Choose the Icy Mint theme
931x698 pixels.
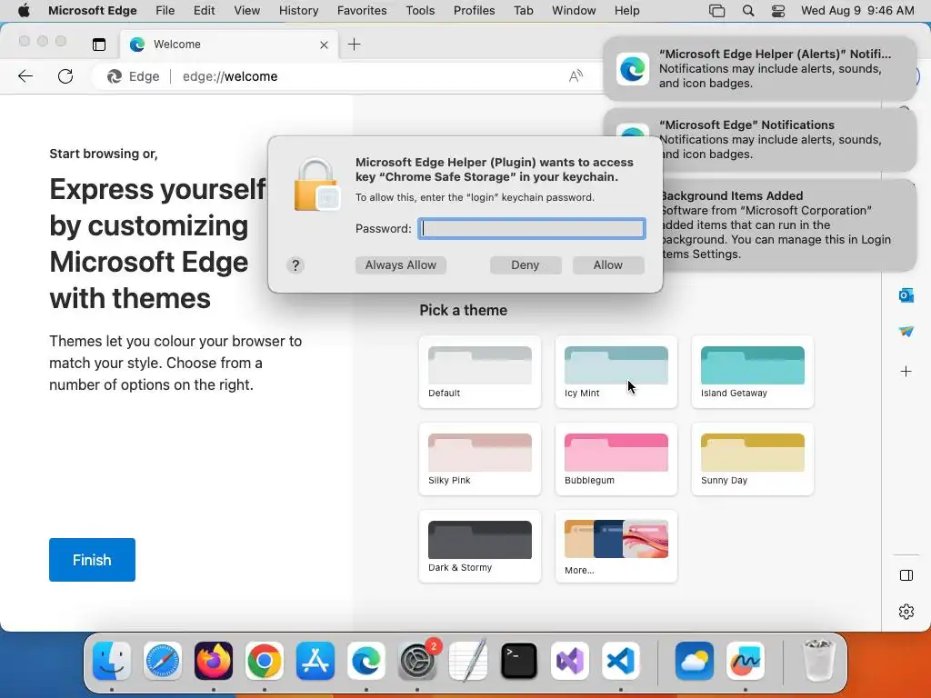click(x=616, y=372)
